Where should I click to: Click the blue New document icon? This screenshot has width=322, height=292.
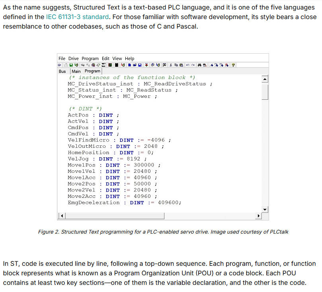[129, 65]
